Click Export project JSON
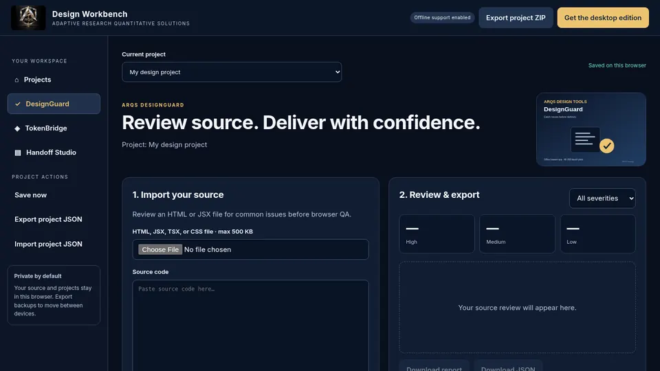Screen dimensions: 660x371 tap(54, 220)
